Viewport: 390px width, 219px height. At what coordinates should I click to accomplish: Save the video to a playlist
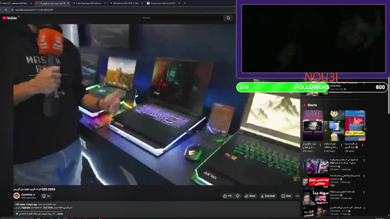pyautogui.click(x=286, y=196)
